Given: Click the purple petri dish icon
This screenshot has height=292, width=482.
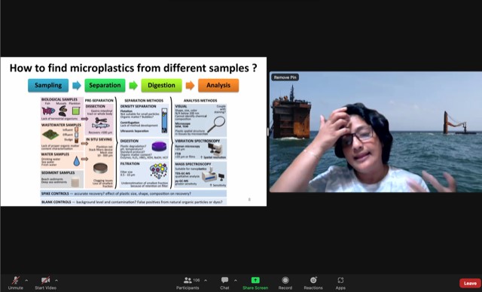Looking at the screenshot, I should (159, 146).
